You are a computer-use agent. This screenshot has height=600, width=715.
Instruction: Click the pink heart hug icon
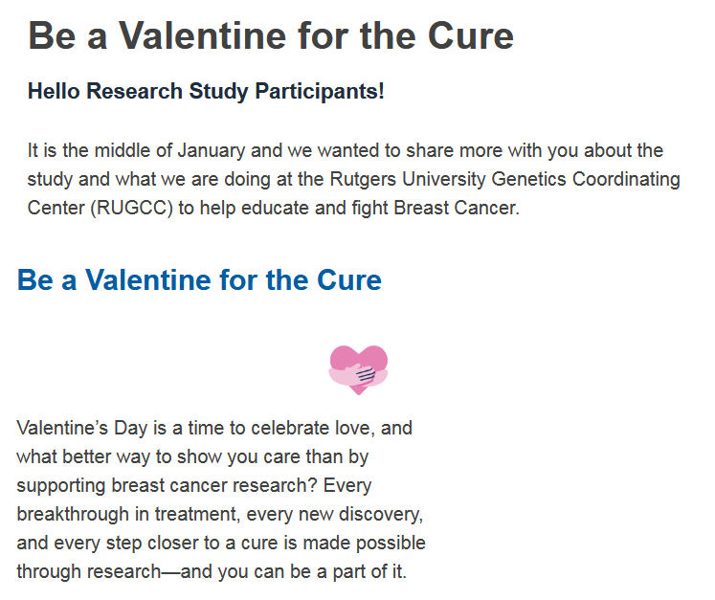(358, 368)
